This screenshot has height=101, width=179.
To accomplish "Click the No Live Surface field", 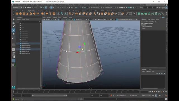I will [95, 8].
